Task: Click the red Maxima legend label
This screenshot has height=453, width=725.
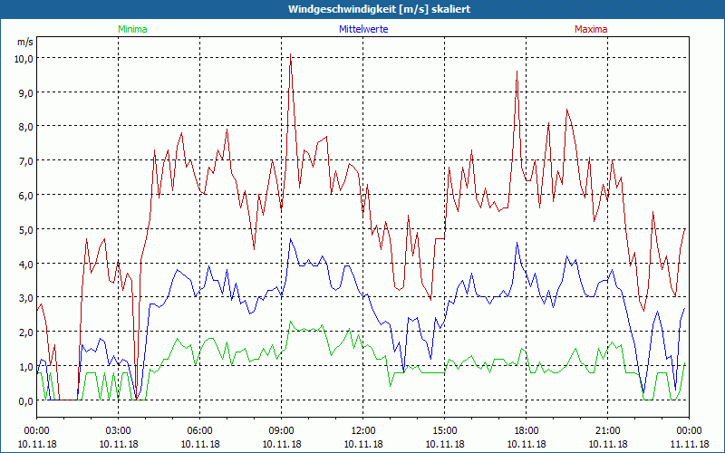Action: tap(591, 29)
